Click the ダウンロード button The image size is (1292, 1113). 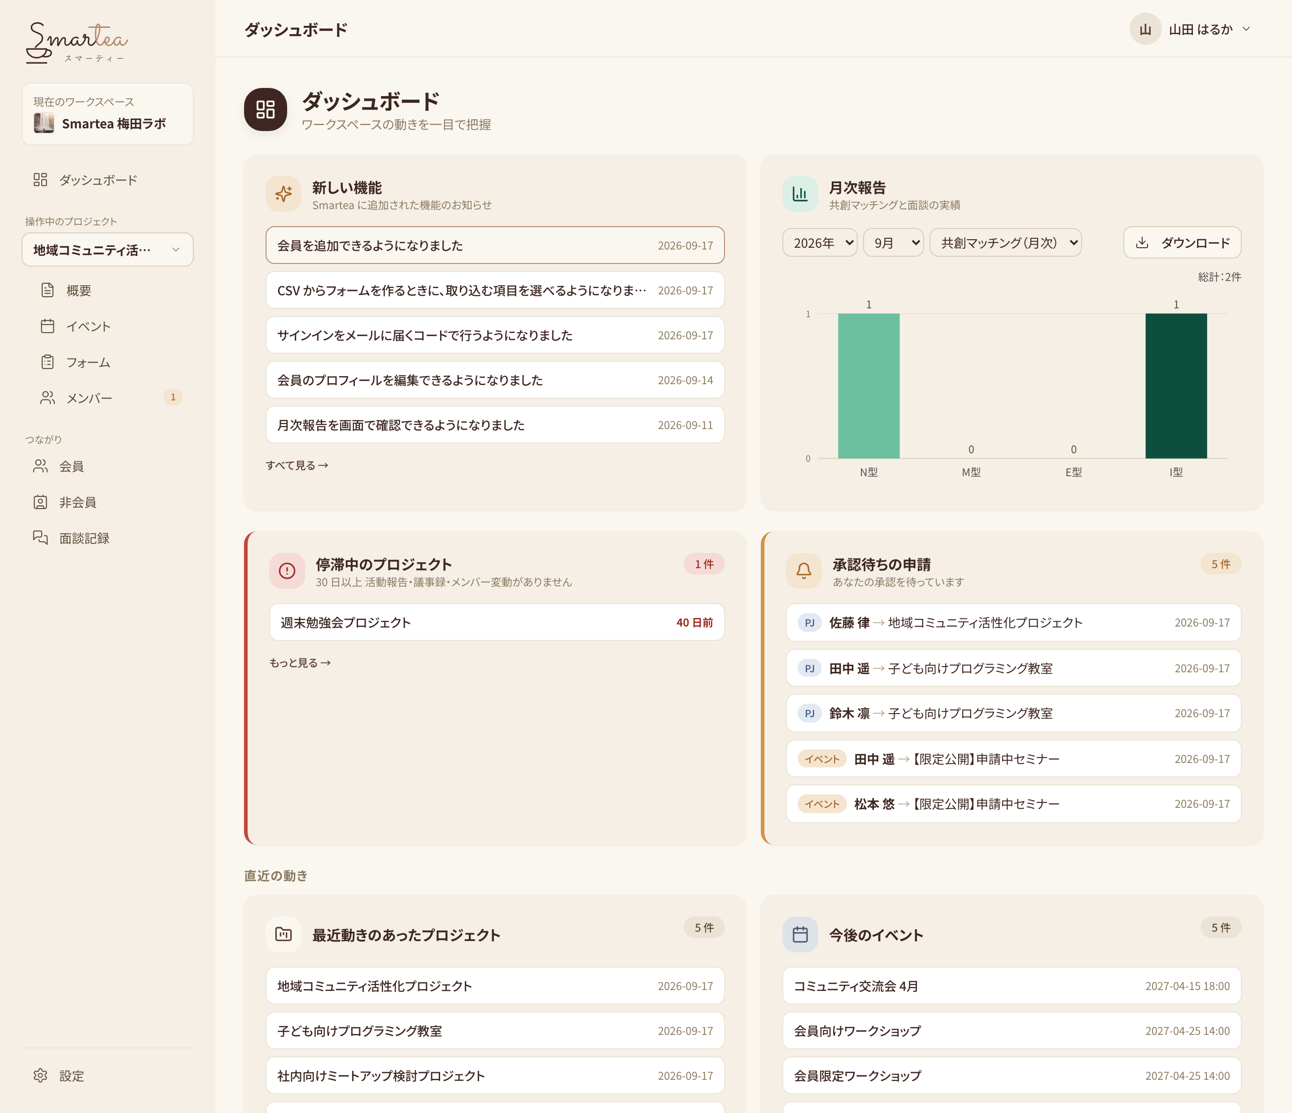tap(1182, 243)
